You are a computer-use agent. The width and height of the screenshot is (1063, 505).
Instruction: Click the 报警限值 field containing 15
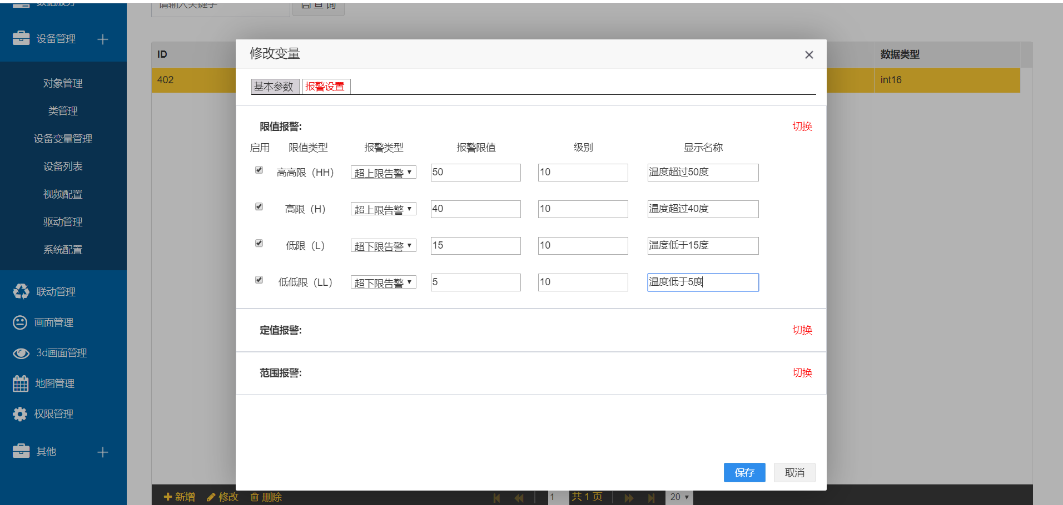(x=476, y=246)
